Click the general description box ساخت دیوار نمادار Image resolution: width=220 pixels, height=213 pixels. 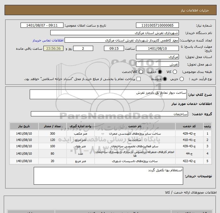108,94
